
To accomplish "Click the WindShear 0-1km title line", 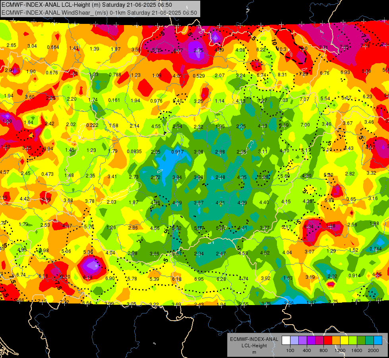I will click(x=99, y=13).
